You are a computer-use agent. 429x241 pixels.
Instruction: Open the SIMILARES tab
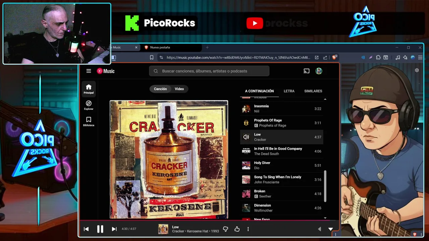313,91
